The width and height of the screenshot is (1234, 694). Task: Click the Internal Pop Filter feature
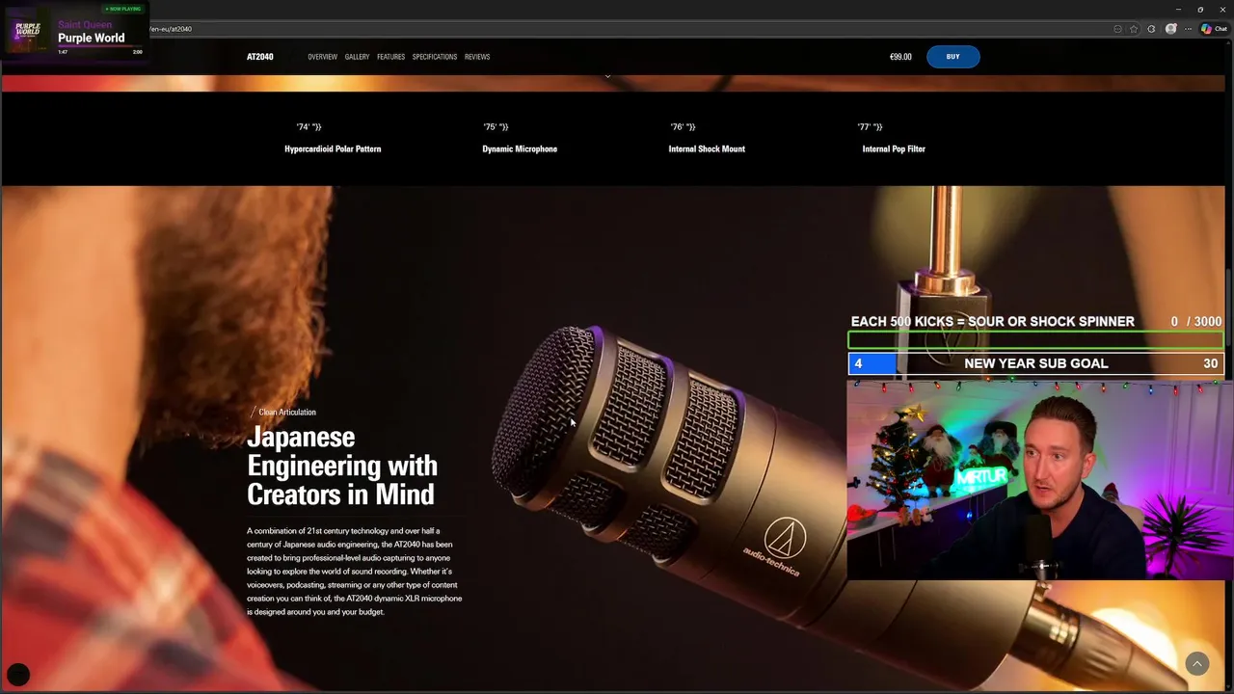click(x=894, y=149)
